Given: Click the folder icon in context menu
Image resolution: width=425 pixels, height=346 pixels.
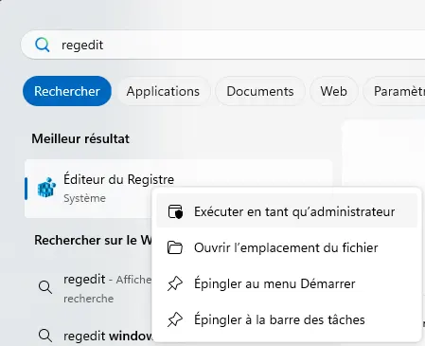Looking at the screenshot, I should pos(175,247).
